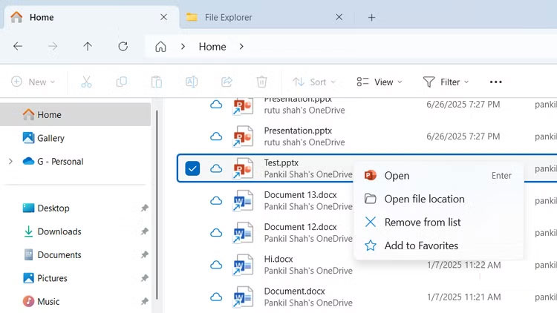Click the Paste clipboard icon
This screenshot has height=313, width=557.
coord(156,82)
